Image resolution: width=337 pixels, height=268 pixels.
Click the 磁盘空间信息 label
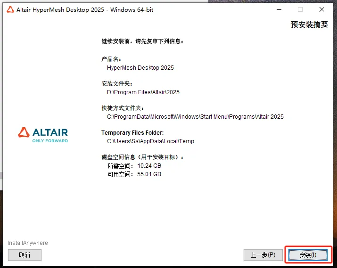coord(142,157)
